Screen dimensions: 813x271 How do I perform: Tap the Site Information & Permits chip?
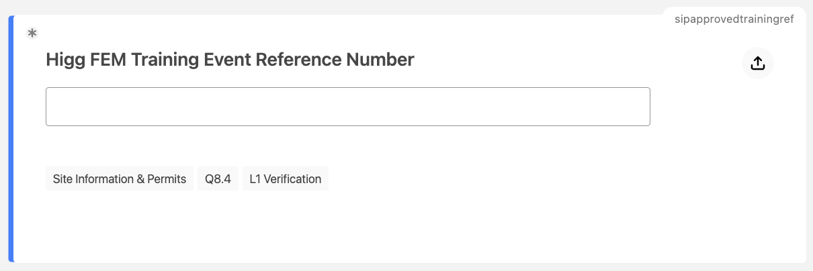tap(120, 179)
